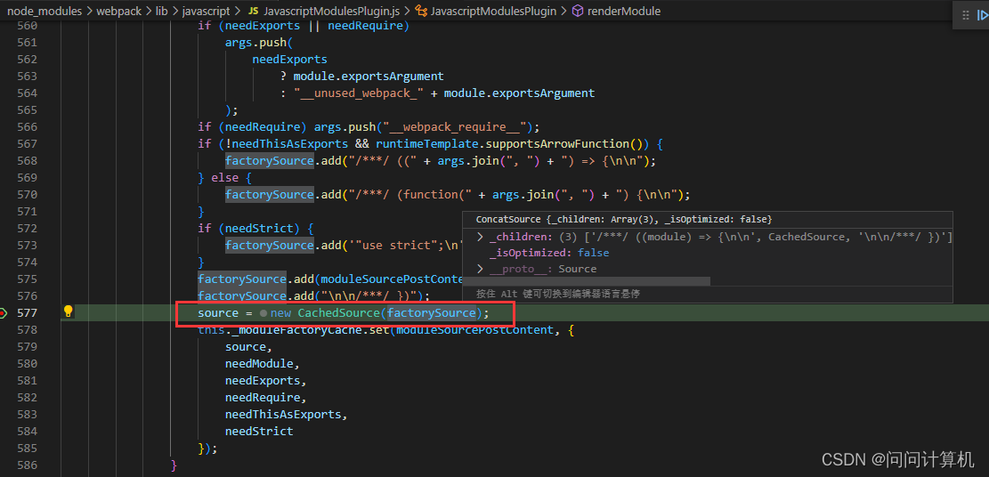989x477 pixels.
Task: Click factorySource on line 570
Action: pyautogui.click(x=270, y=194)
